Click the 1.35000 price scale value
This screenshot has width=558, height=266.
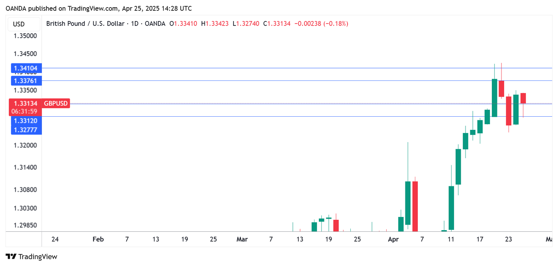point(26,36)
